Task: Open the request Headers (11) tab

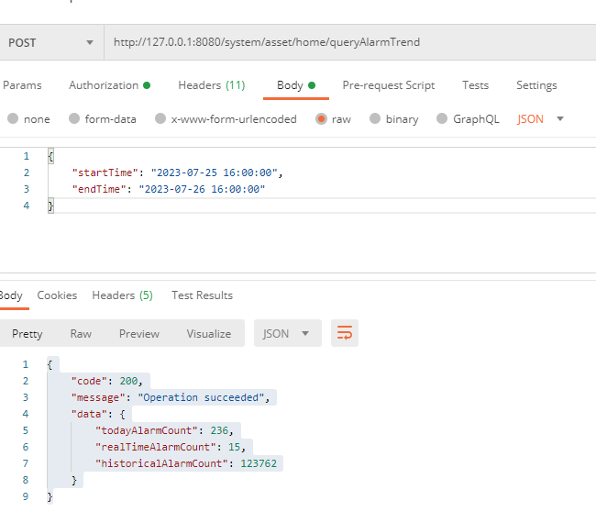Action: coord(211,85)
